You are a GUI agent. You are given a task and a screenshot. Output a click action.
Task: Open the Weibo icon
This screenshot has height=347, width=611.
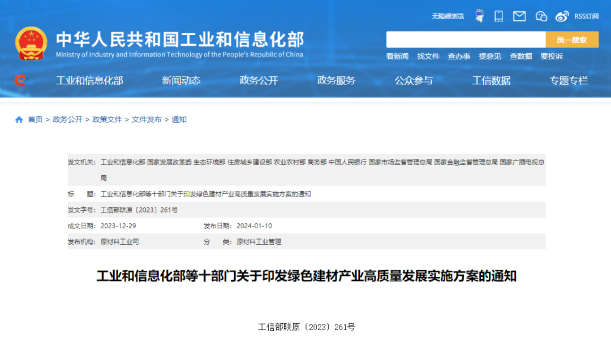[x=562, y=16]
